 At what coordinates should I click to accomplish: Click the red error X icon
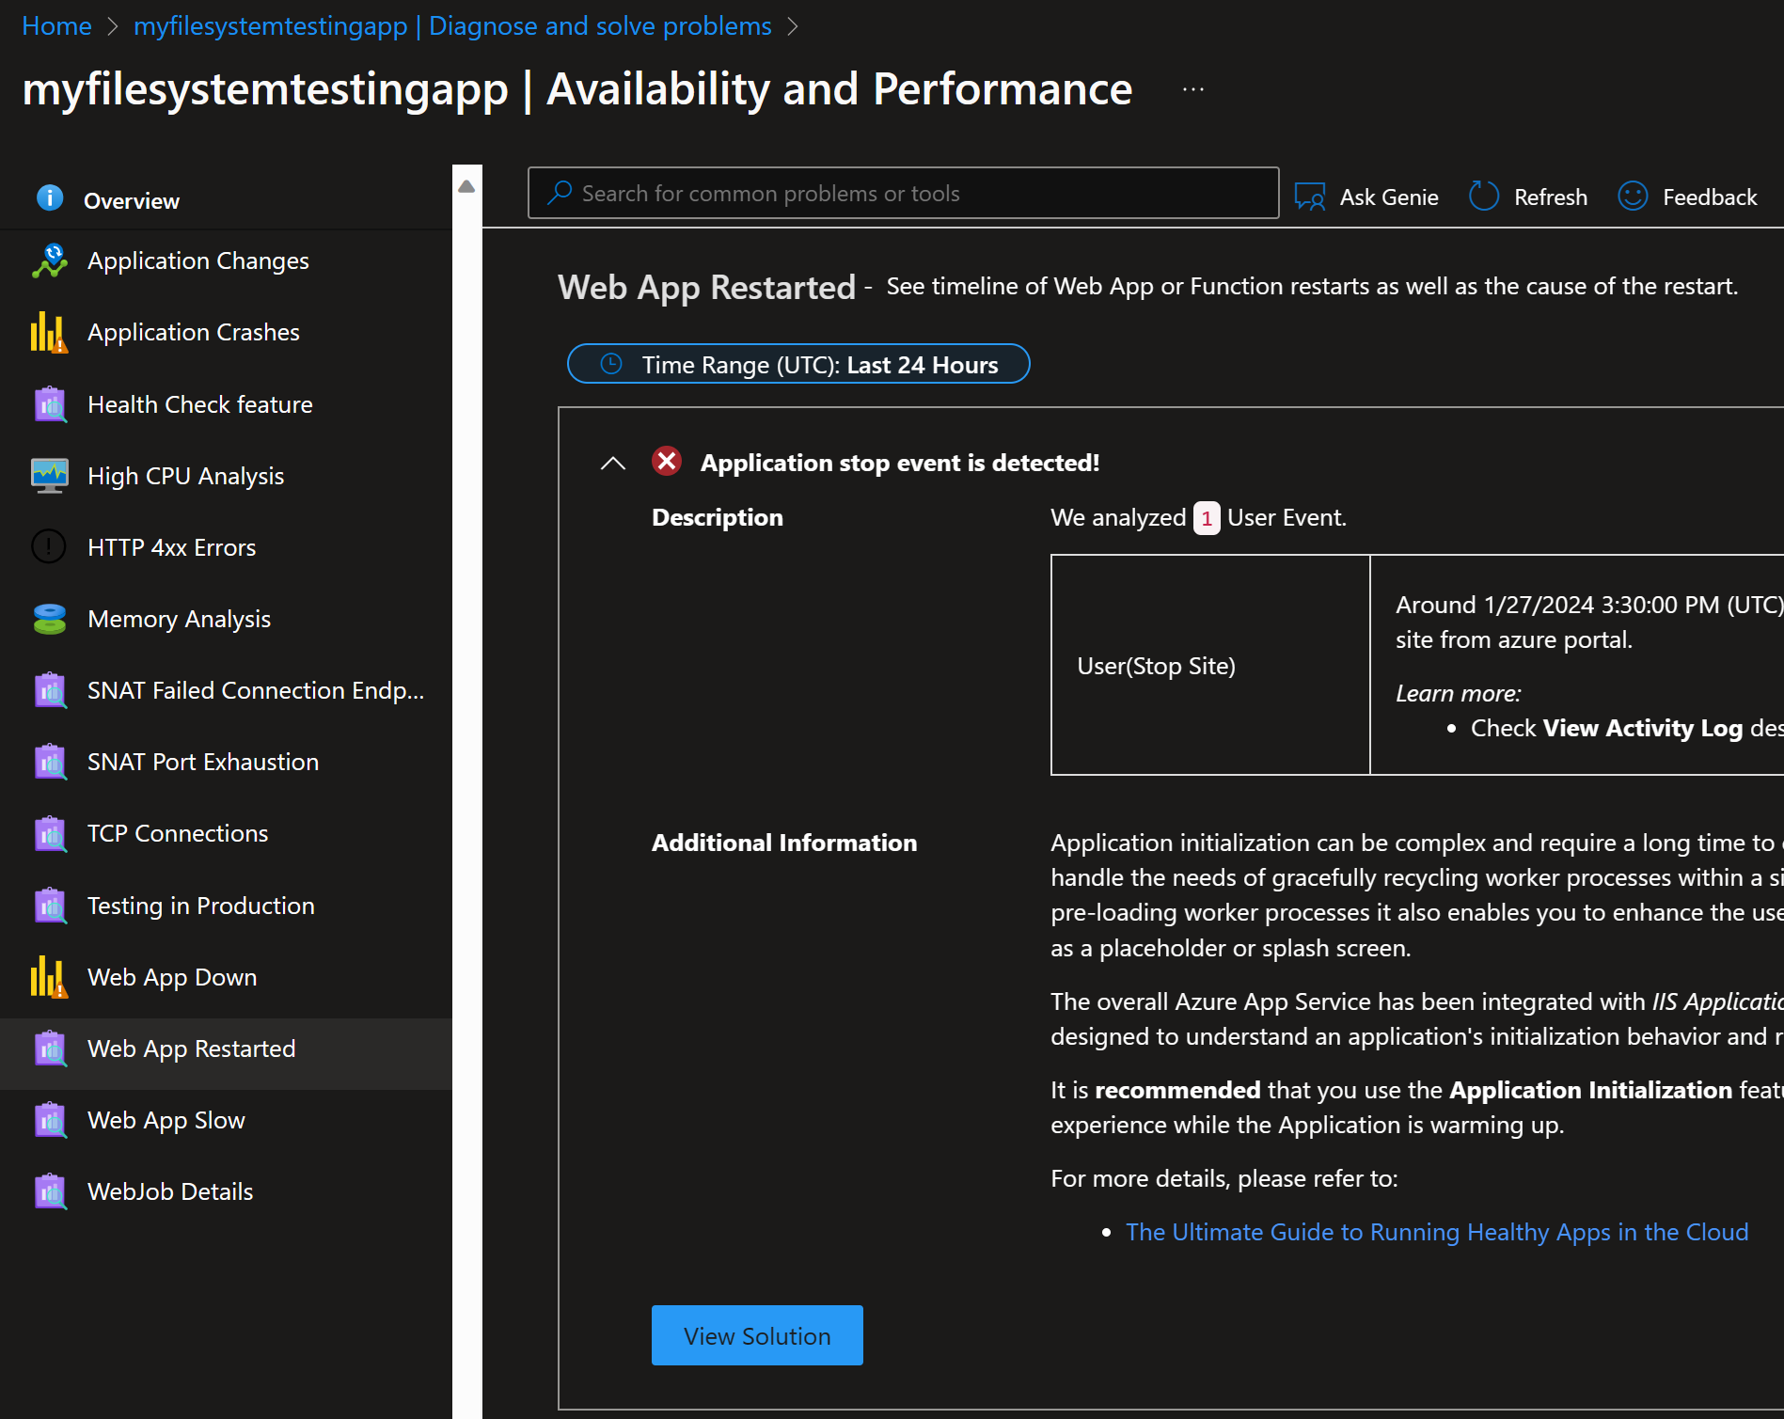[x=667, y=461]
